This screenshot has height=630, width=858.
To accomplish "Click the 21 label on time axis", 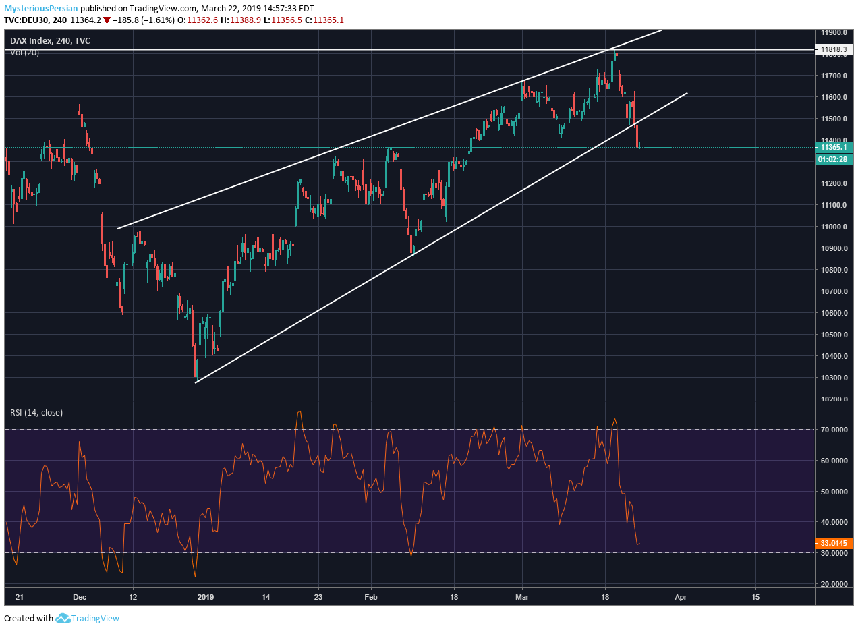I will pos(19,597).
